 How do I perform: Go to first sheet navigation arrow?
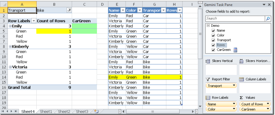click(x=3, y=111)
